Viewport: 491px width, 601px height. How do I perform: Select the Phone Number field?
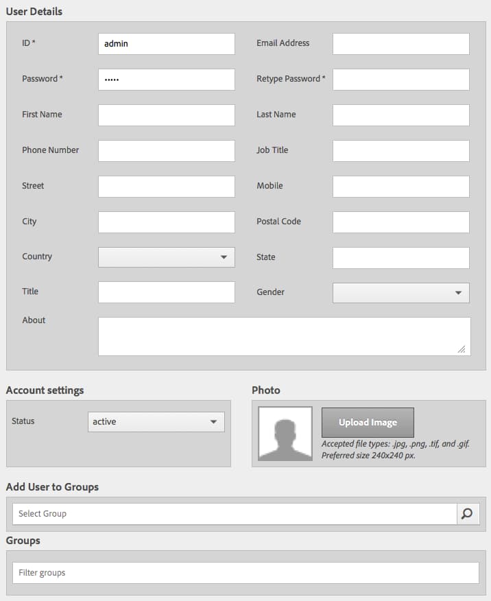coord(167,151)
